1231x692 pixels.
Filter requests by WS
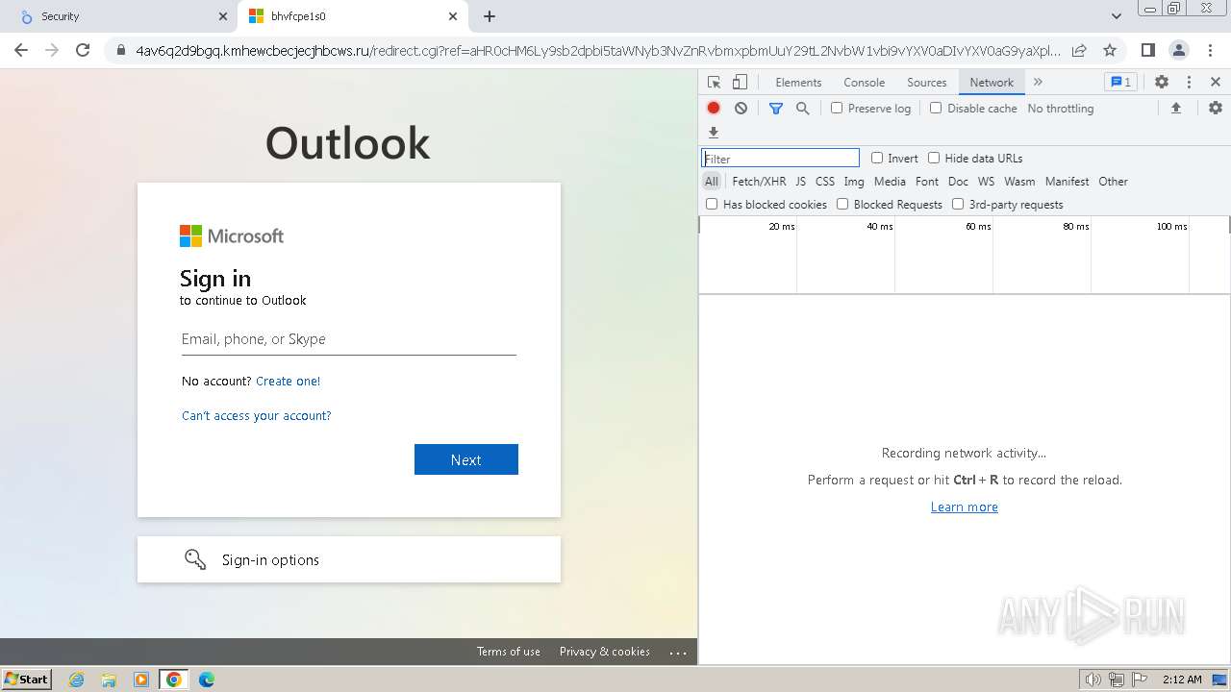point(986,182)
